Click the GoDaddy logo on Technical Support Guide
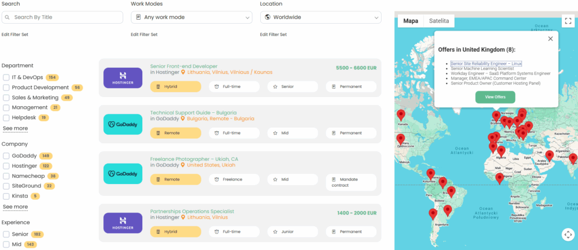The image size is (578, 250). pyautogui.click(x=122, y=124)
